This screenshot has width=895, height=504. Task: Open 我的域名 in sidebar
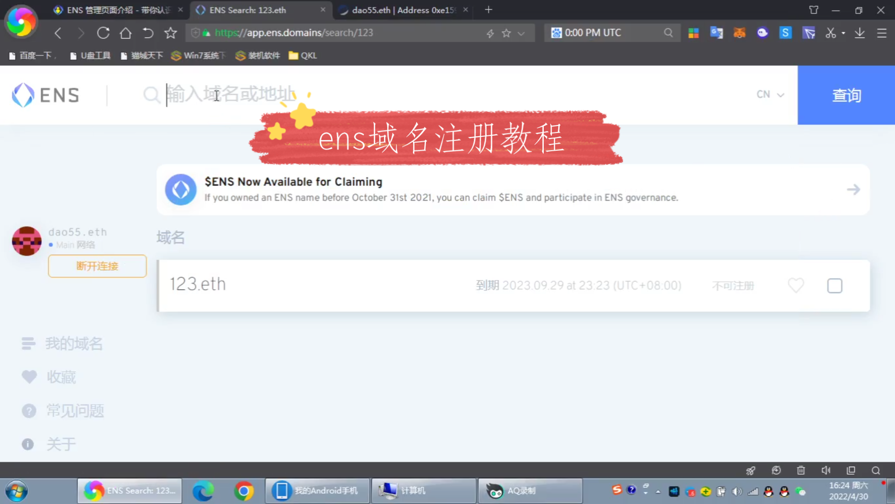pos(62,343)
